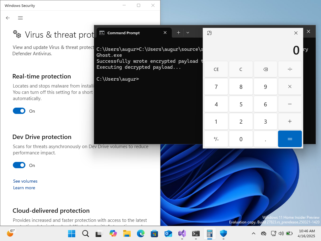Image resolution: width=321 pixels, height=241 pixels.
Task: Turn off Real-time protection
Action: pyautogui.click(x=19, y=111)
